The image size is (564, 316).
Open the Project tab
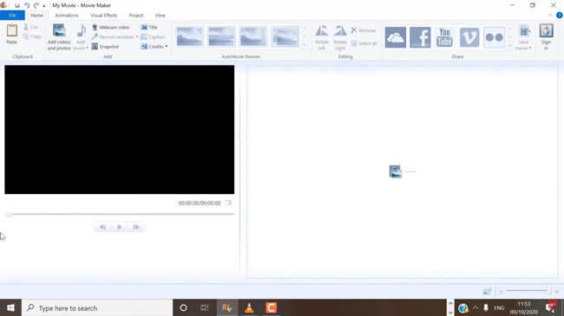(x=136, y=15)
